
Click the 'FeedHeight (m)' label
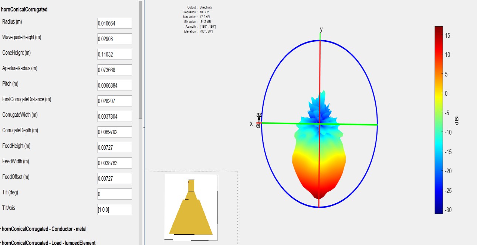(16, 146)
